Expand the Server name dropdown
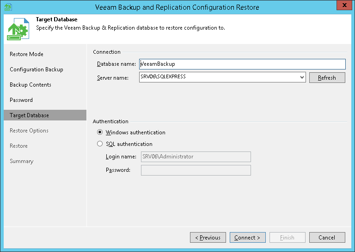 pos(302,77)
